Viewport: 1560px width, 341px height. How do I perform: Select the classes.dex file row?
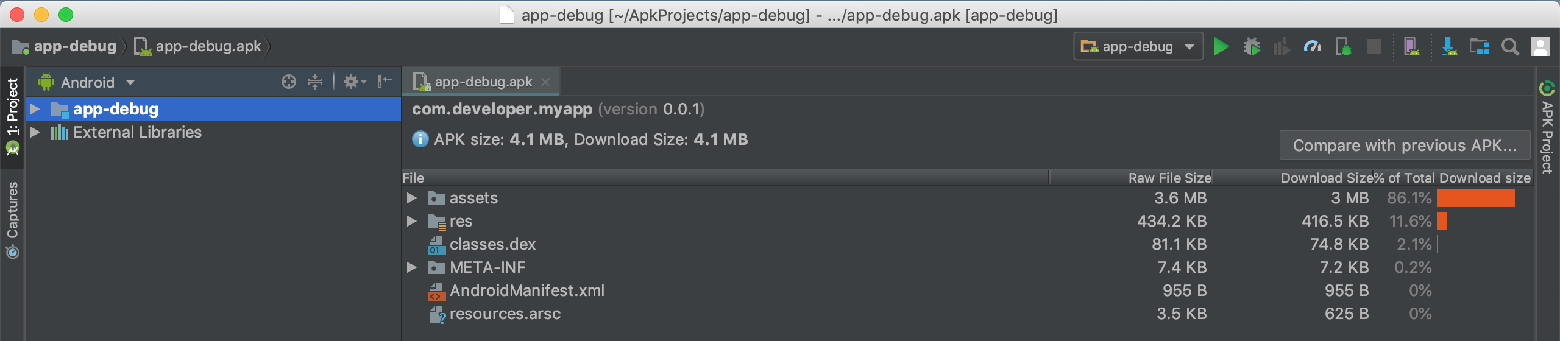[x=492, y=244]
